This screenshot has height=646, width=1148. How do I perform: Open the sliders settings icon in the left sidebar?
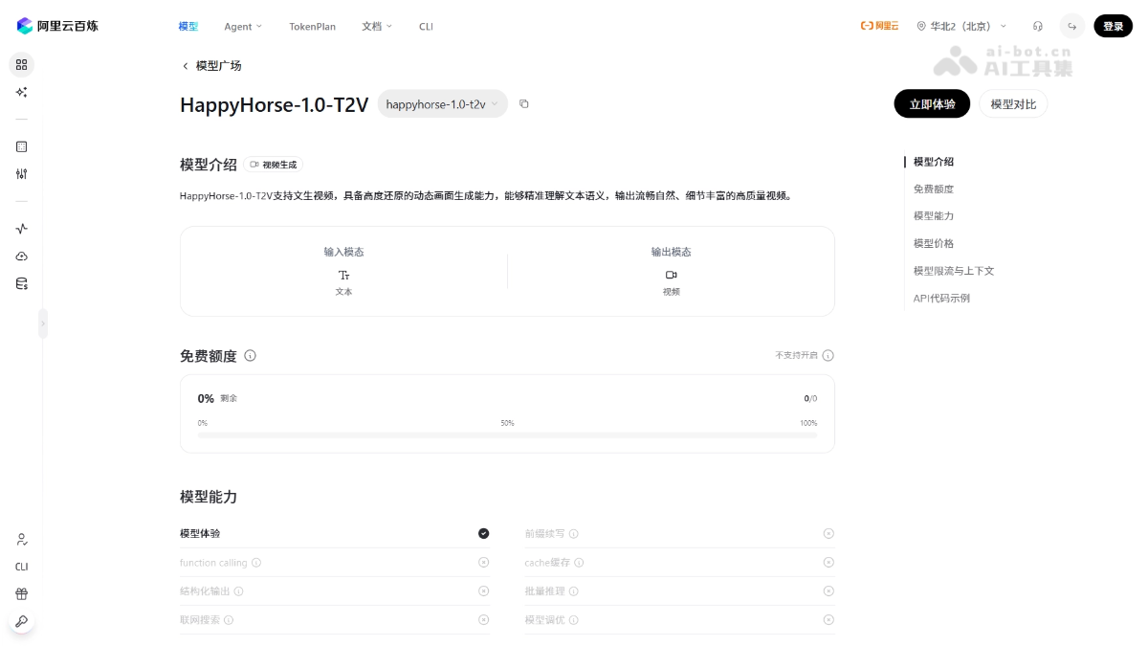(x=21, y=173)
